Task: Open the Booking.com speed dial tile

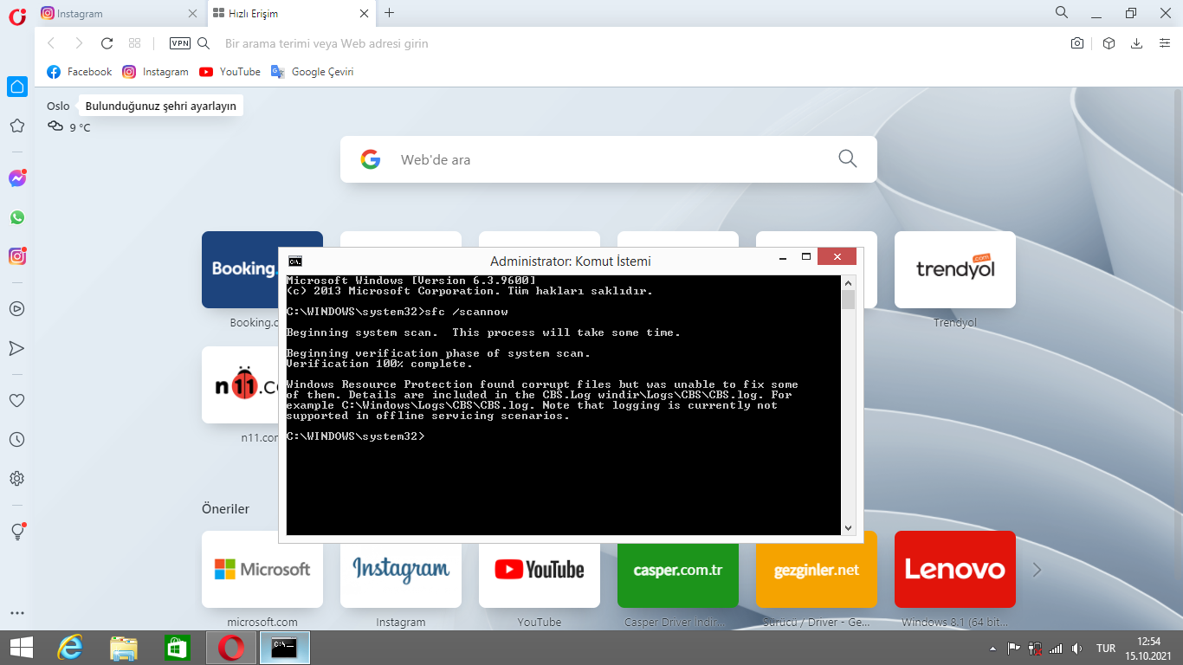Action: click(x=240, y=270)
